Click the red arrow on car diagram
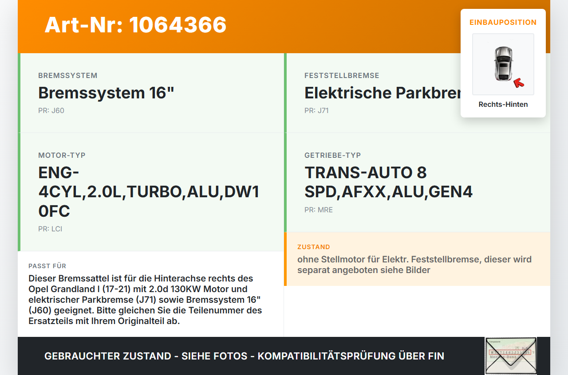Image resolution: width=568 pixels, height=375 pixels. pos(518,83)
